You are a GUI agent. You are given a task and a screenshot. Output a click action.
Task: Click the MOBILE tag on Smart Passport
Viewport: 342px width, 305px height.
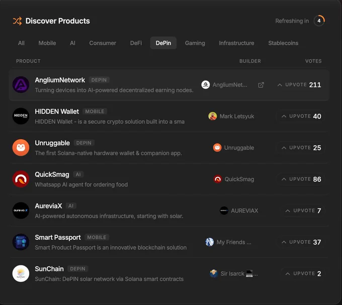tap(97, 237)
